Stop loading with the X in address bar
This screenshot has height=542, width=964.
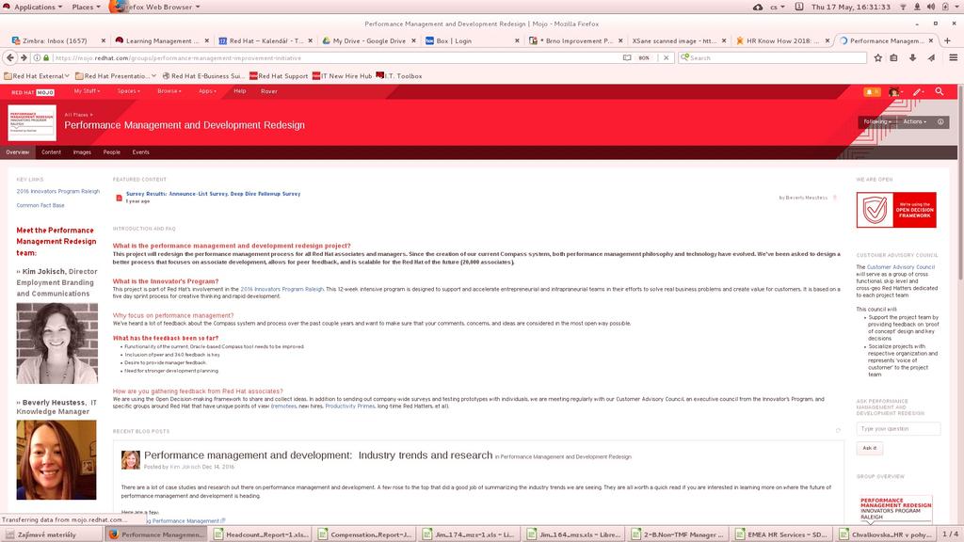[666, 57]
